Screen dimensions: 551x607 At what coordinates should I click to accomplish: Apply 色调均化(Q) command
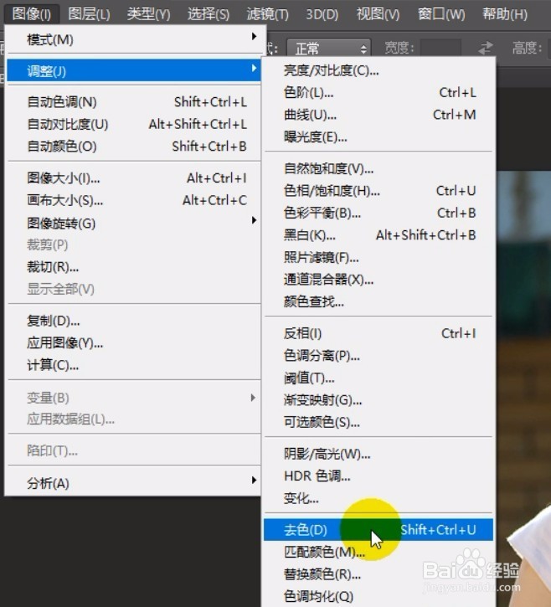[378, 596]
